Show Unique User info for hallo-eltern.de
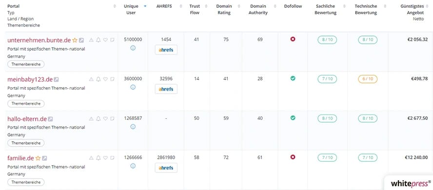 click(133, 127)
